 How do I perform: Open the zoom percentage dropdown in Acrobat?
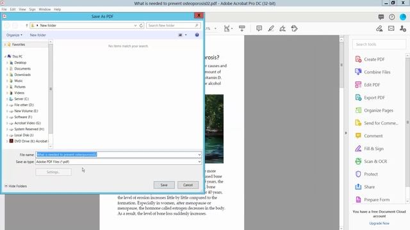click(215, 28)
